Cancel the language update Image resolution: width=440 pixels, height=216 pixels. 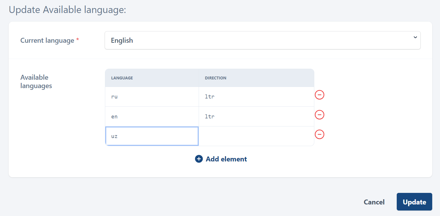pyautogui.click(x=374, y=202)
